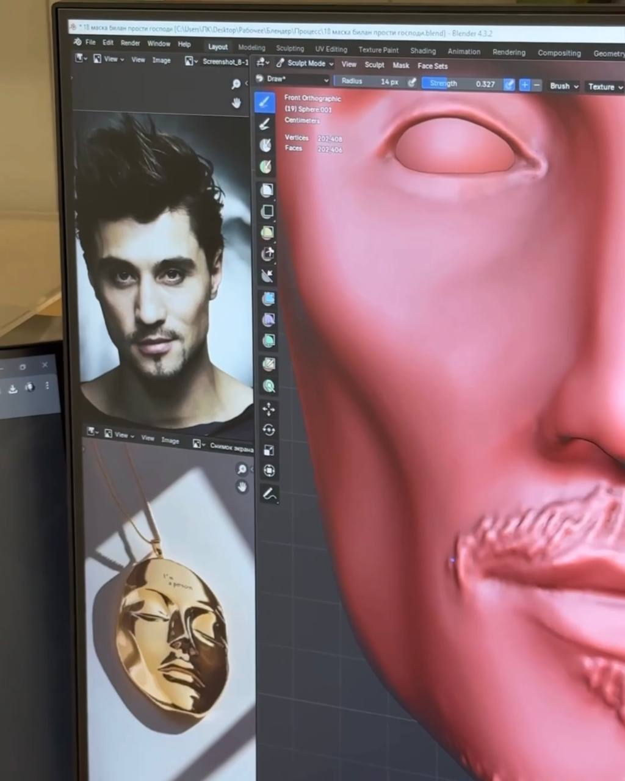
Task: Click the pan hand icon above pendant image
Action: click(242, 487)
